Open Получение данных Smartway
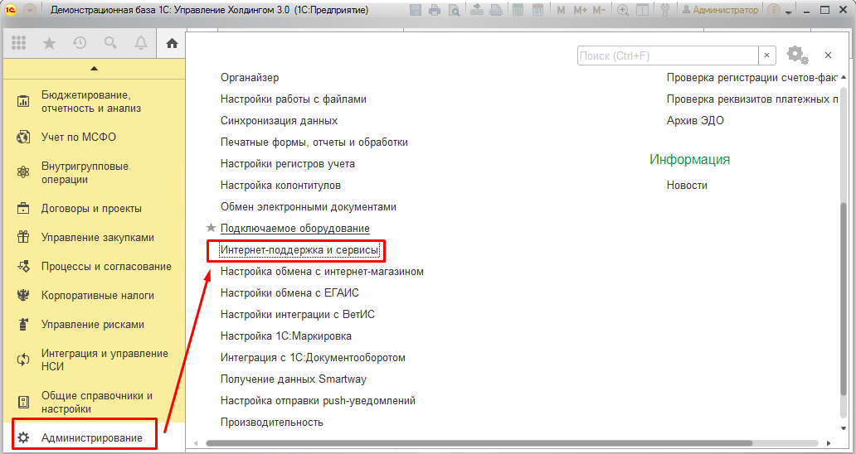 (x=293, y=379)
